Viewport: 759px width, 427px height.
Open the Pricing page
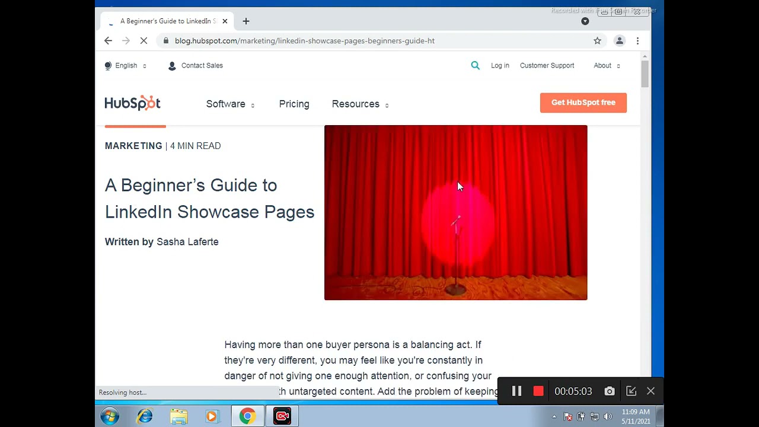pyautogui.click(x=294, y=104)
